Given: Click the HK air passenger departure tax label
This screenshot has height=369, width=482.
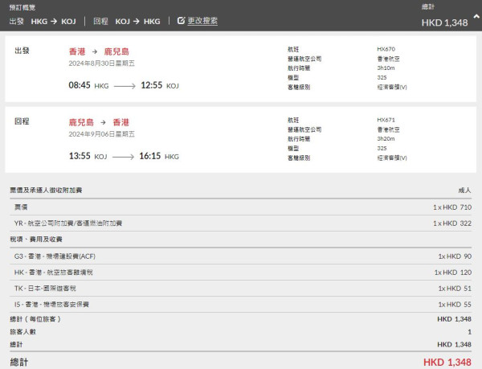Looking at the screenshot, I should tap(54, 273).
